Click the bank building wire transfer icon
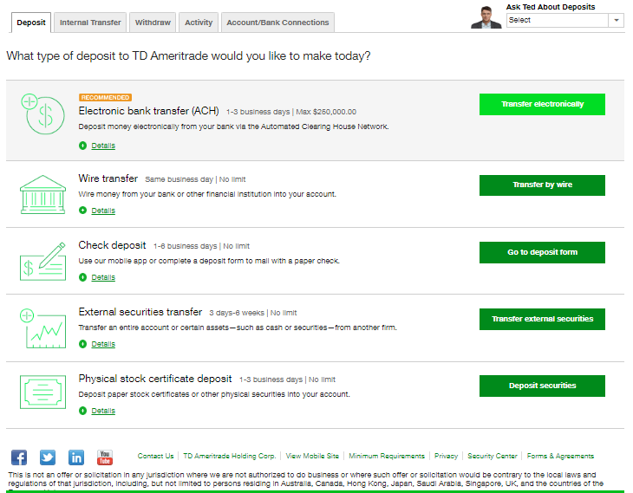633x493 pixels. click(44, 194)
